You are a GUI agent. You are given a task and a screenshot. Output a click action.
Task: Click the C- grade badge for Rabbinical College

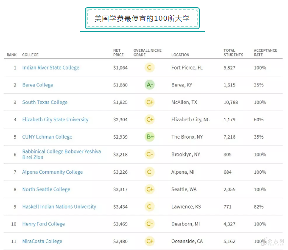click(149, 154)
